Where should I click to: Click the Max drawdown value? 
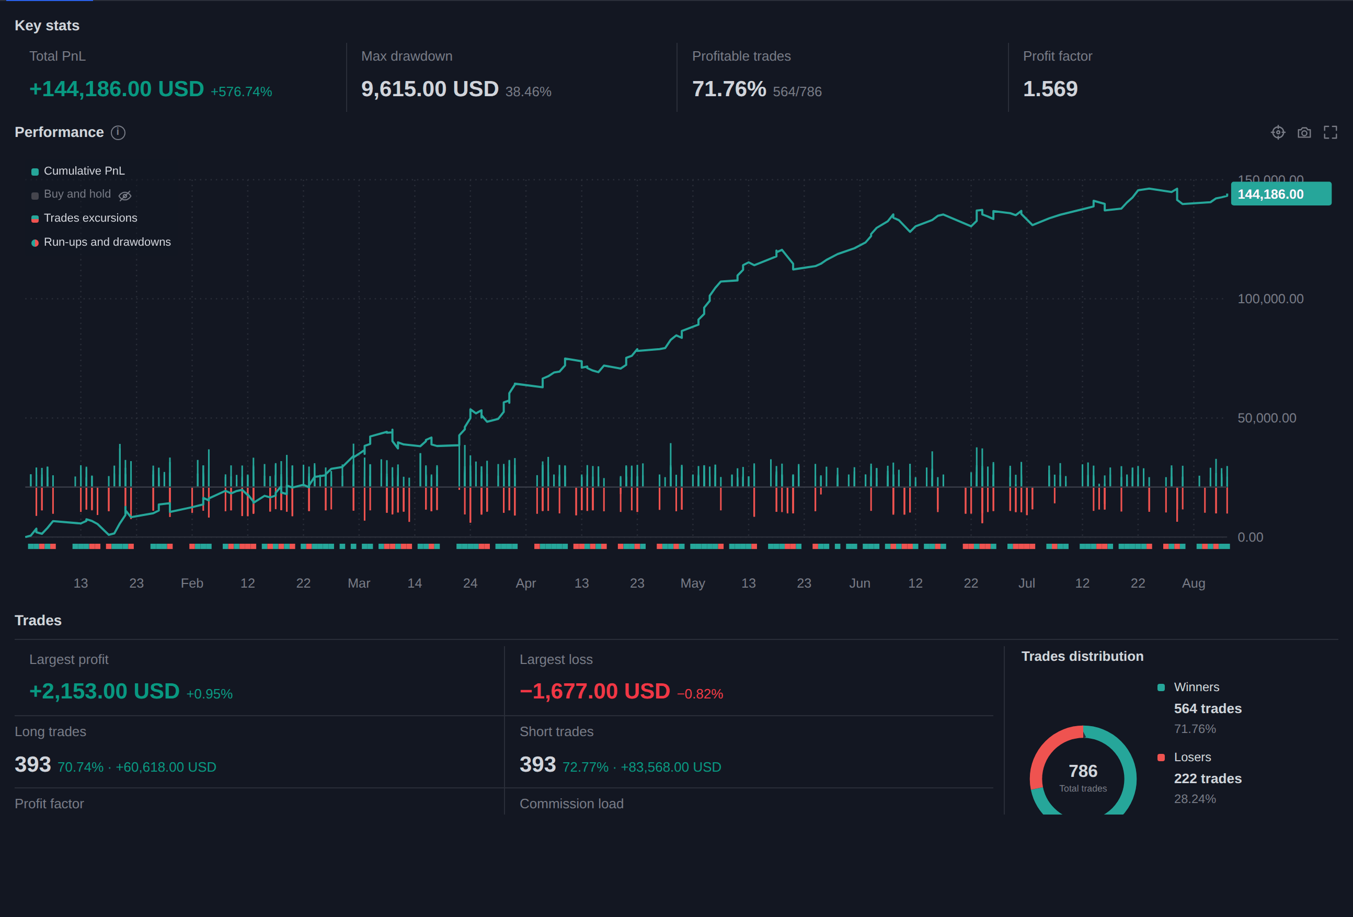(430, 89)
